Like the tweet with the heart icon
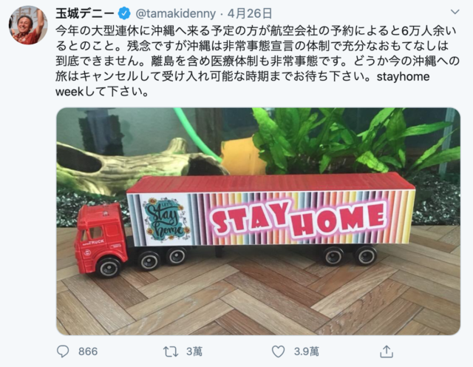 pyautogui.click(x=278, y=351)
